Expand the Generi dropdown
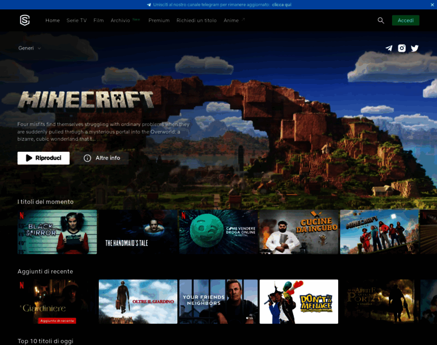This screenshot has width=437, height=345. pyautogui.click(x=30, y=48)
